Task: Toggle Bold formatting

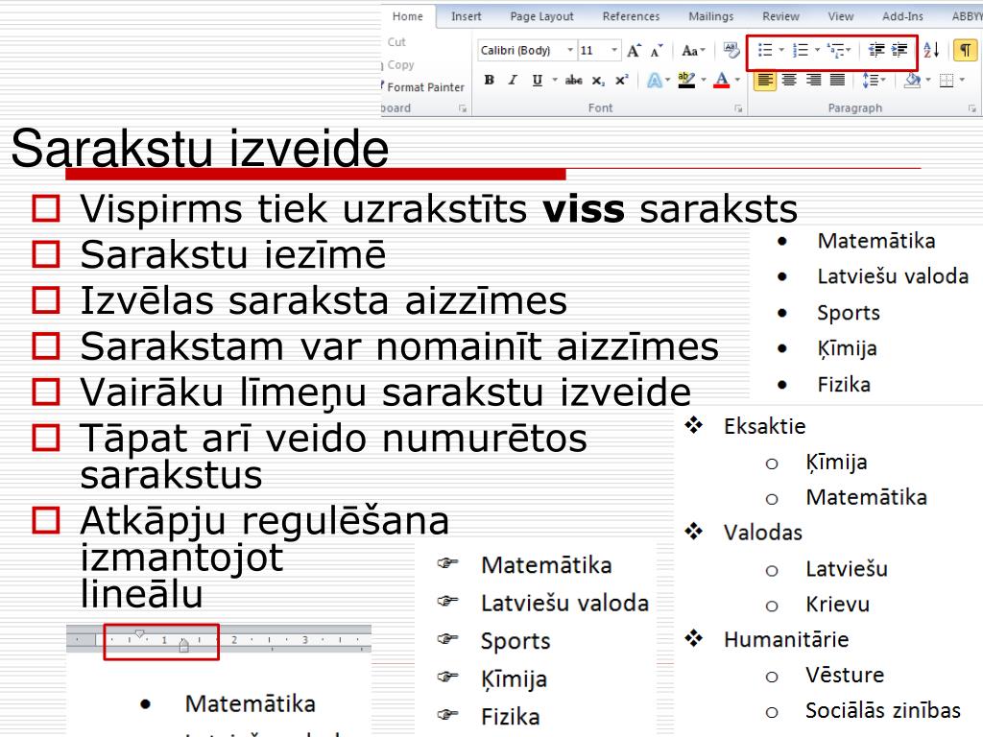Action: 490,81
